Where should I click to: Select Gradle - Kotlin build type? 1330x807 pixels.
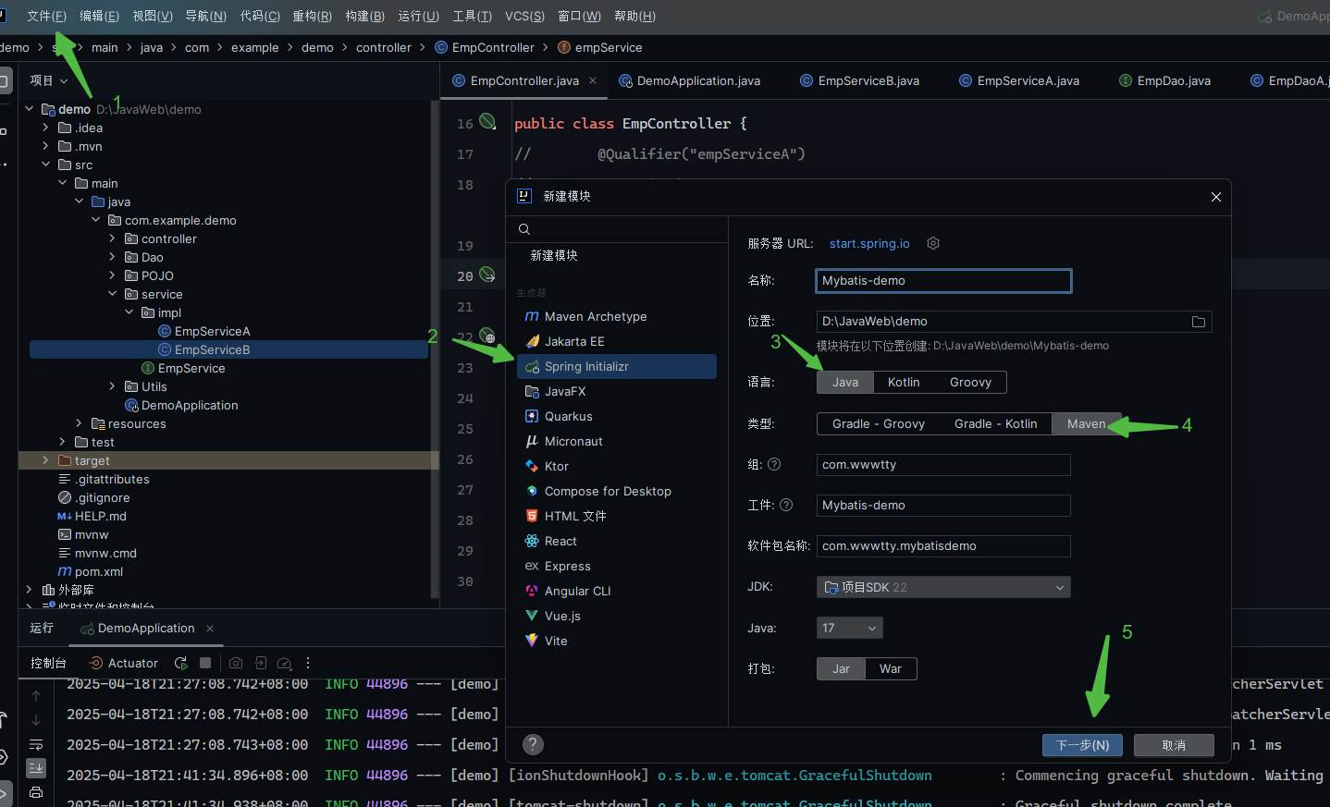point(996,423)
